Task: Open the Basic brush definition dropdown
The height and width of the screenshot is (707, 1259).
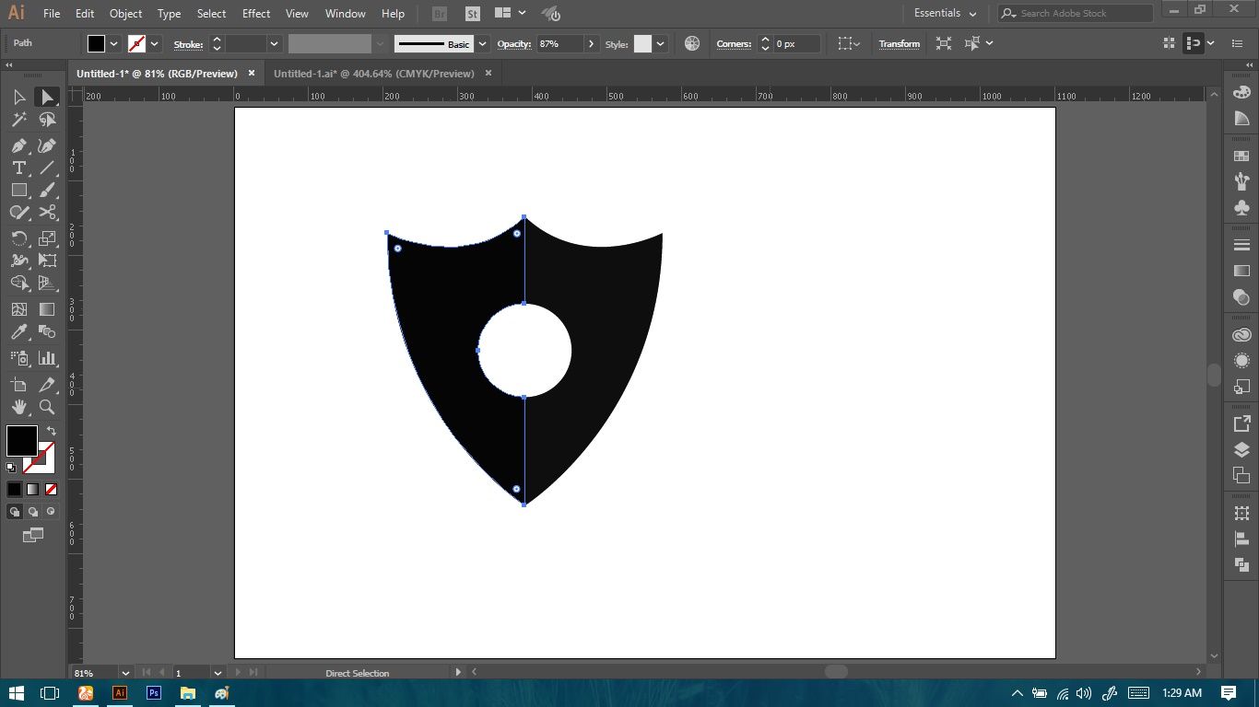Action: point(483,44)
